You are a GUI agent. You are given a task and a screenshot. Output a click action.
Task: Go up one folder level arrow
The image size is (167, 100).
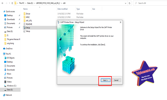pos(12,3)
